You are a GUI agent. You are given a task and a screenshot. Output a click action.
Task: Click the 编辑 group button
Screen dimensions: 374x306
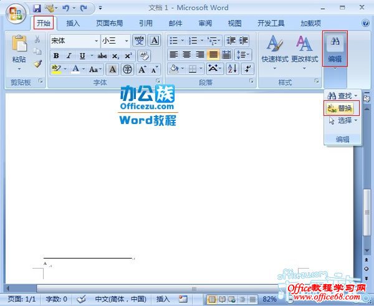pos(335,49)
